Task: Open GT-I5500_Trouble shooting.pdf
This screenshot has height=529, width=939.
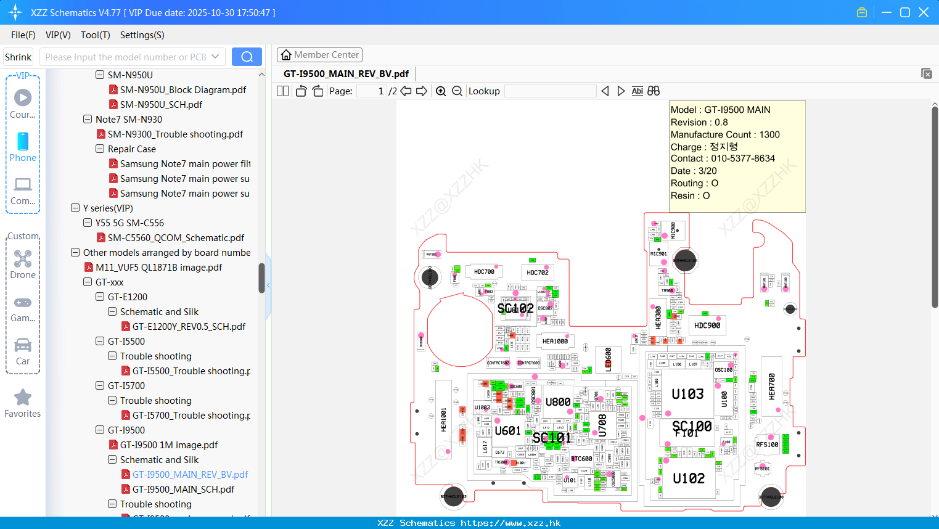Action: coord(191,371)
